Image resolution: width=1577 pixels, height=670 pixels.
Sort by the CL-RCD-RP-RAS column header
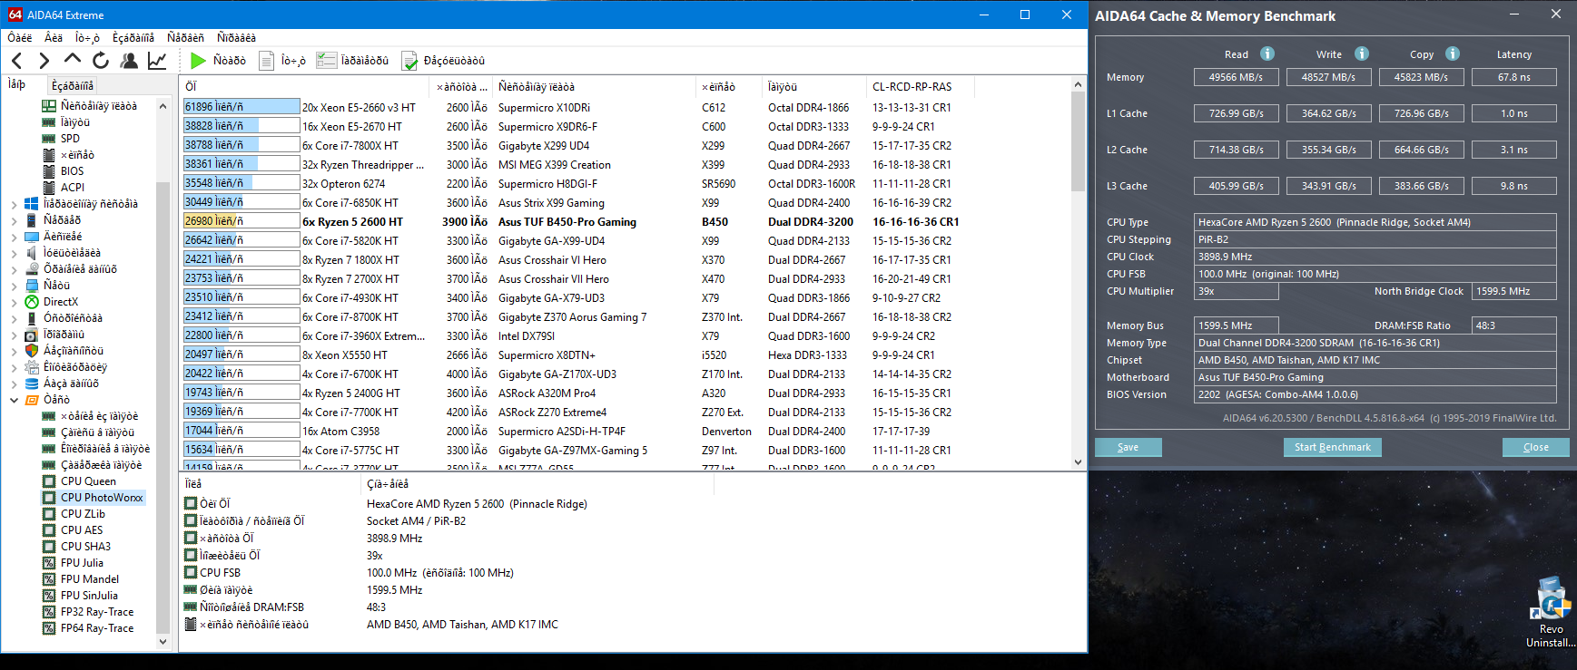[920, 87]
